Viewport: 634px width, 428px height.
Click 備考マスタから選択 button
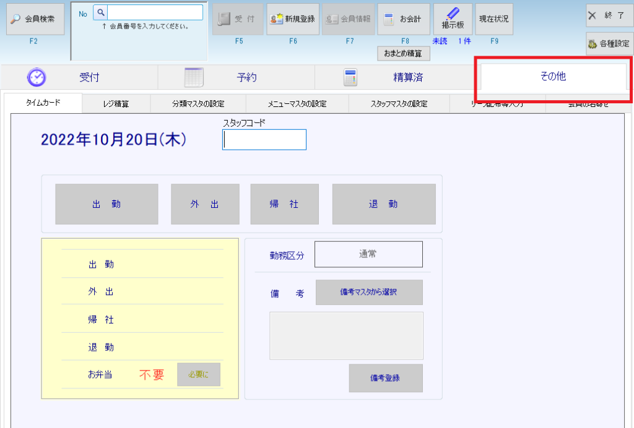369,293
